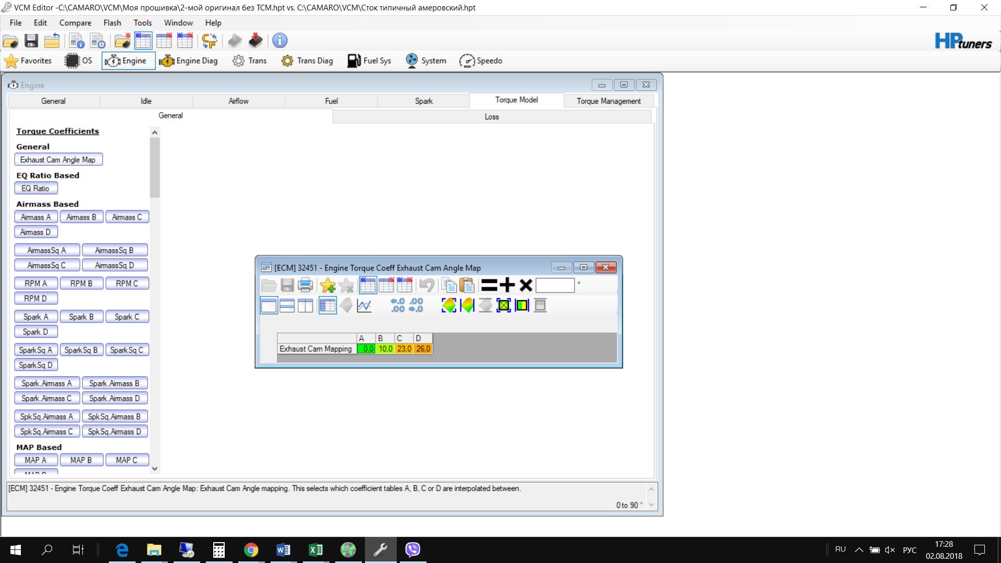Open the Compare menu
The width and height of the screenshot is (1001, 563).
click(75, 23)
